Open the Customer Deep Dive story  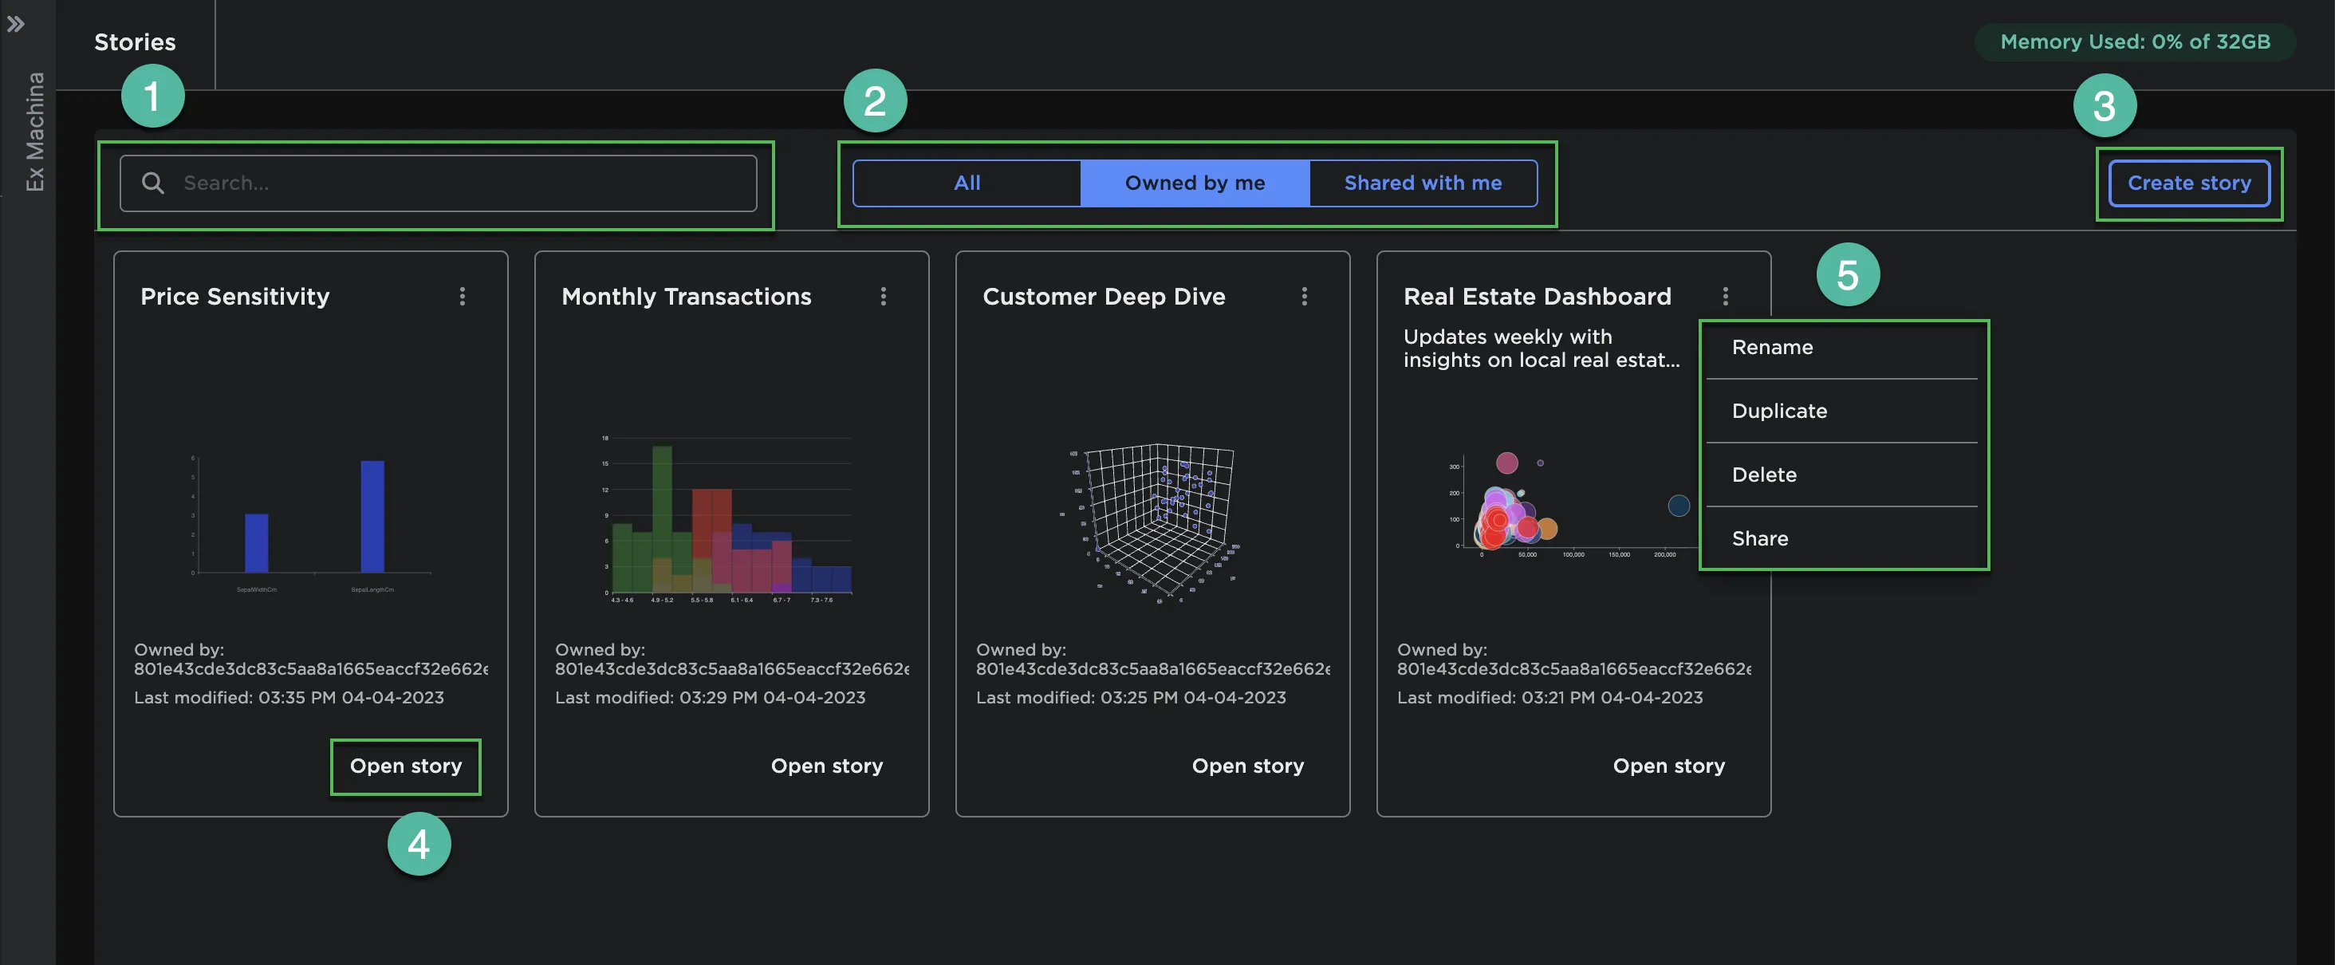tap(1246, 766)
